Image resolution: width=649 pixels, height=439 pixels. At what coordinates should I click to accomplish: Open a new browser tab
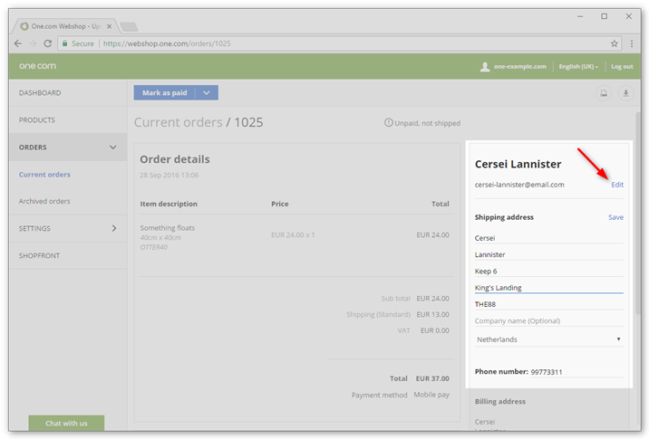tap(129, 27)
